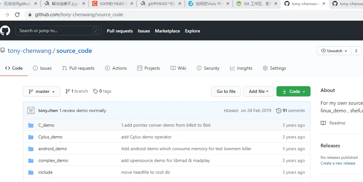Close the 如何在Visio browser tab
Image resolution: width=363 pixels, height=182 pixels.
227,4
